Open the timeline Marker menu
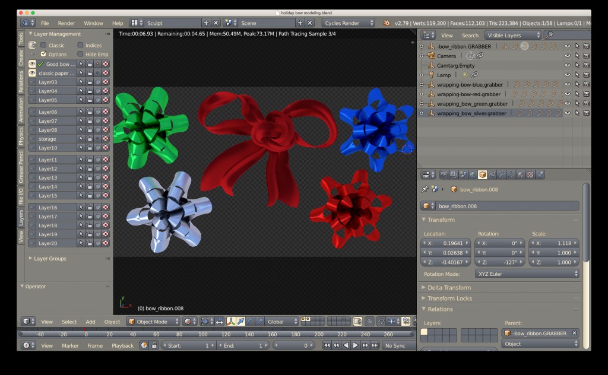The height and width of the screenshot is (375, 608). [70, 345]
